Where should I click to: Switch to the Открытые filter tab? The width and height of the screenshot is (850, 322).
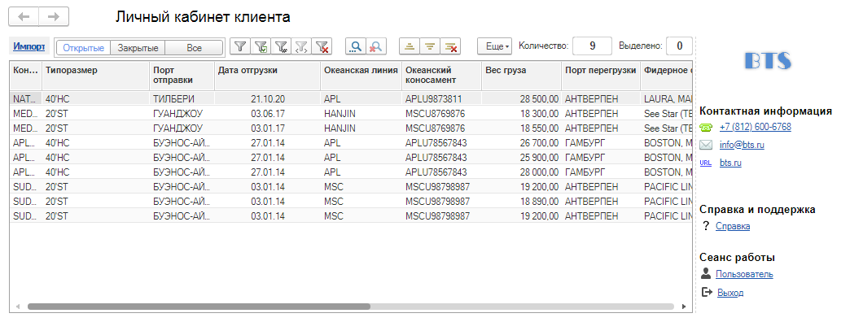(84, 48)
